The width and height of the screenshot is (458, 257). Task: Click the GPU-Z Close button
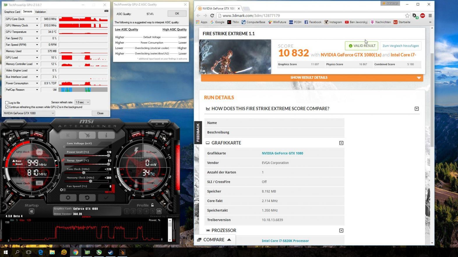(100, 113)
